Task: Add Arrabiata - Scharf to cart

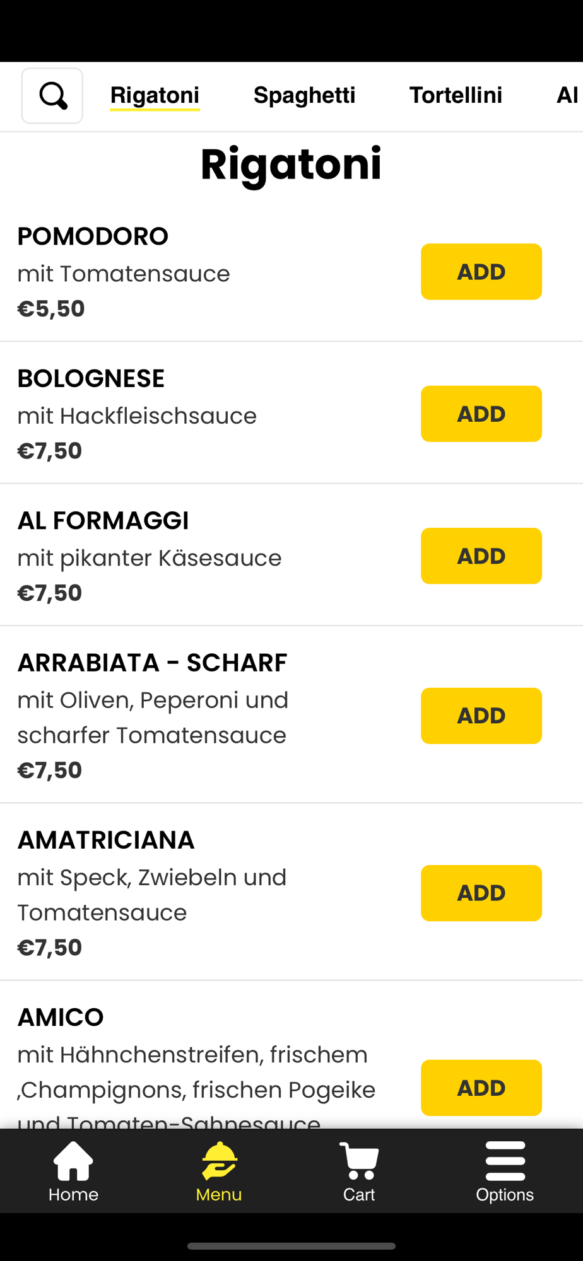Action: tap(481, 716)
